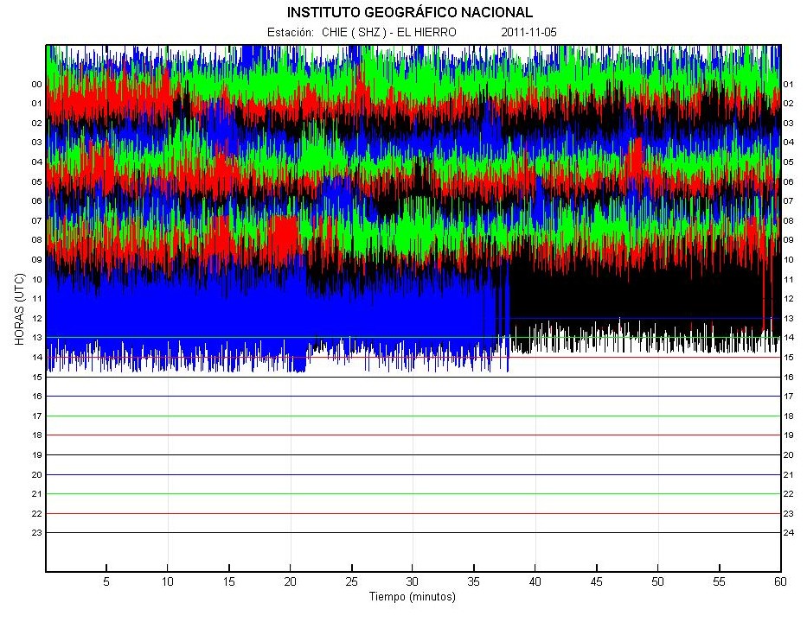Click the 30 minute tick label
Image resolution: width=807 pixels, height=635 pixels.
413,581
